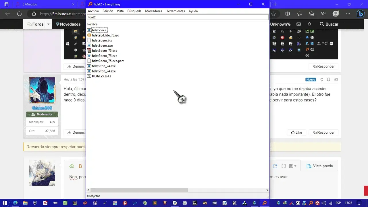Open Microsoft Edge from the taskbar

click(x=15, y=203)
